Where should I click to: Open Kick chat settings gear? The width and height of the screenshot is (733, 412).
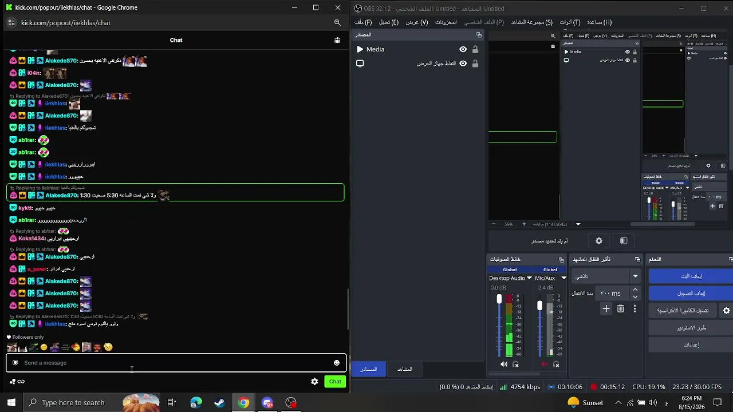point(314,382)
